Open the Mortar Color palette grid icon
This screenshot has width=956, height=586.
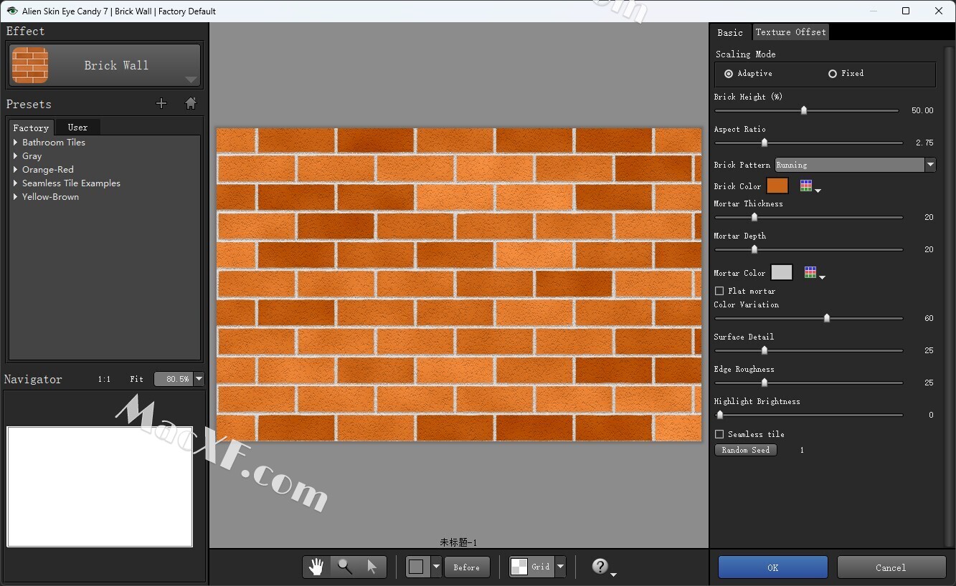(811, 273)
